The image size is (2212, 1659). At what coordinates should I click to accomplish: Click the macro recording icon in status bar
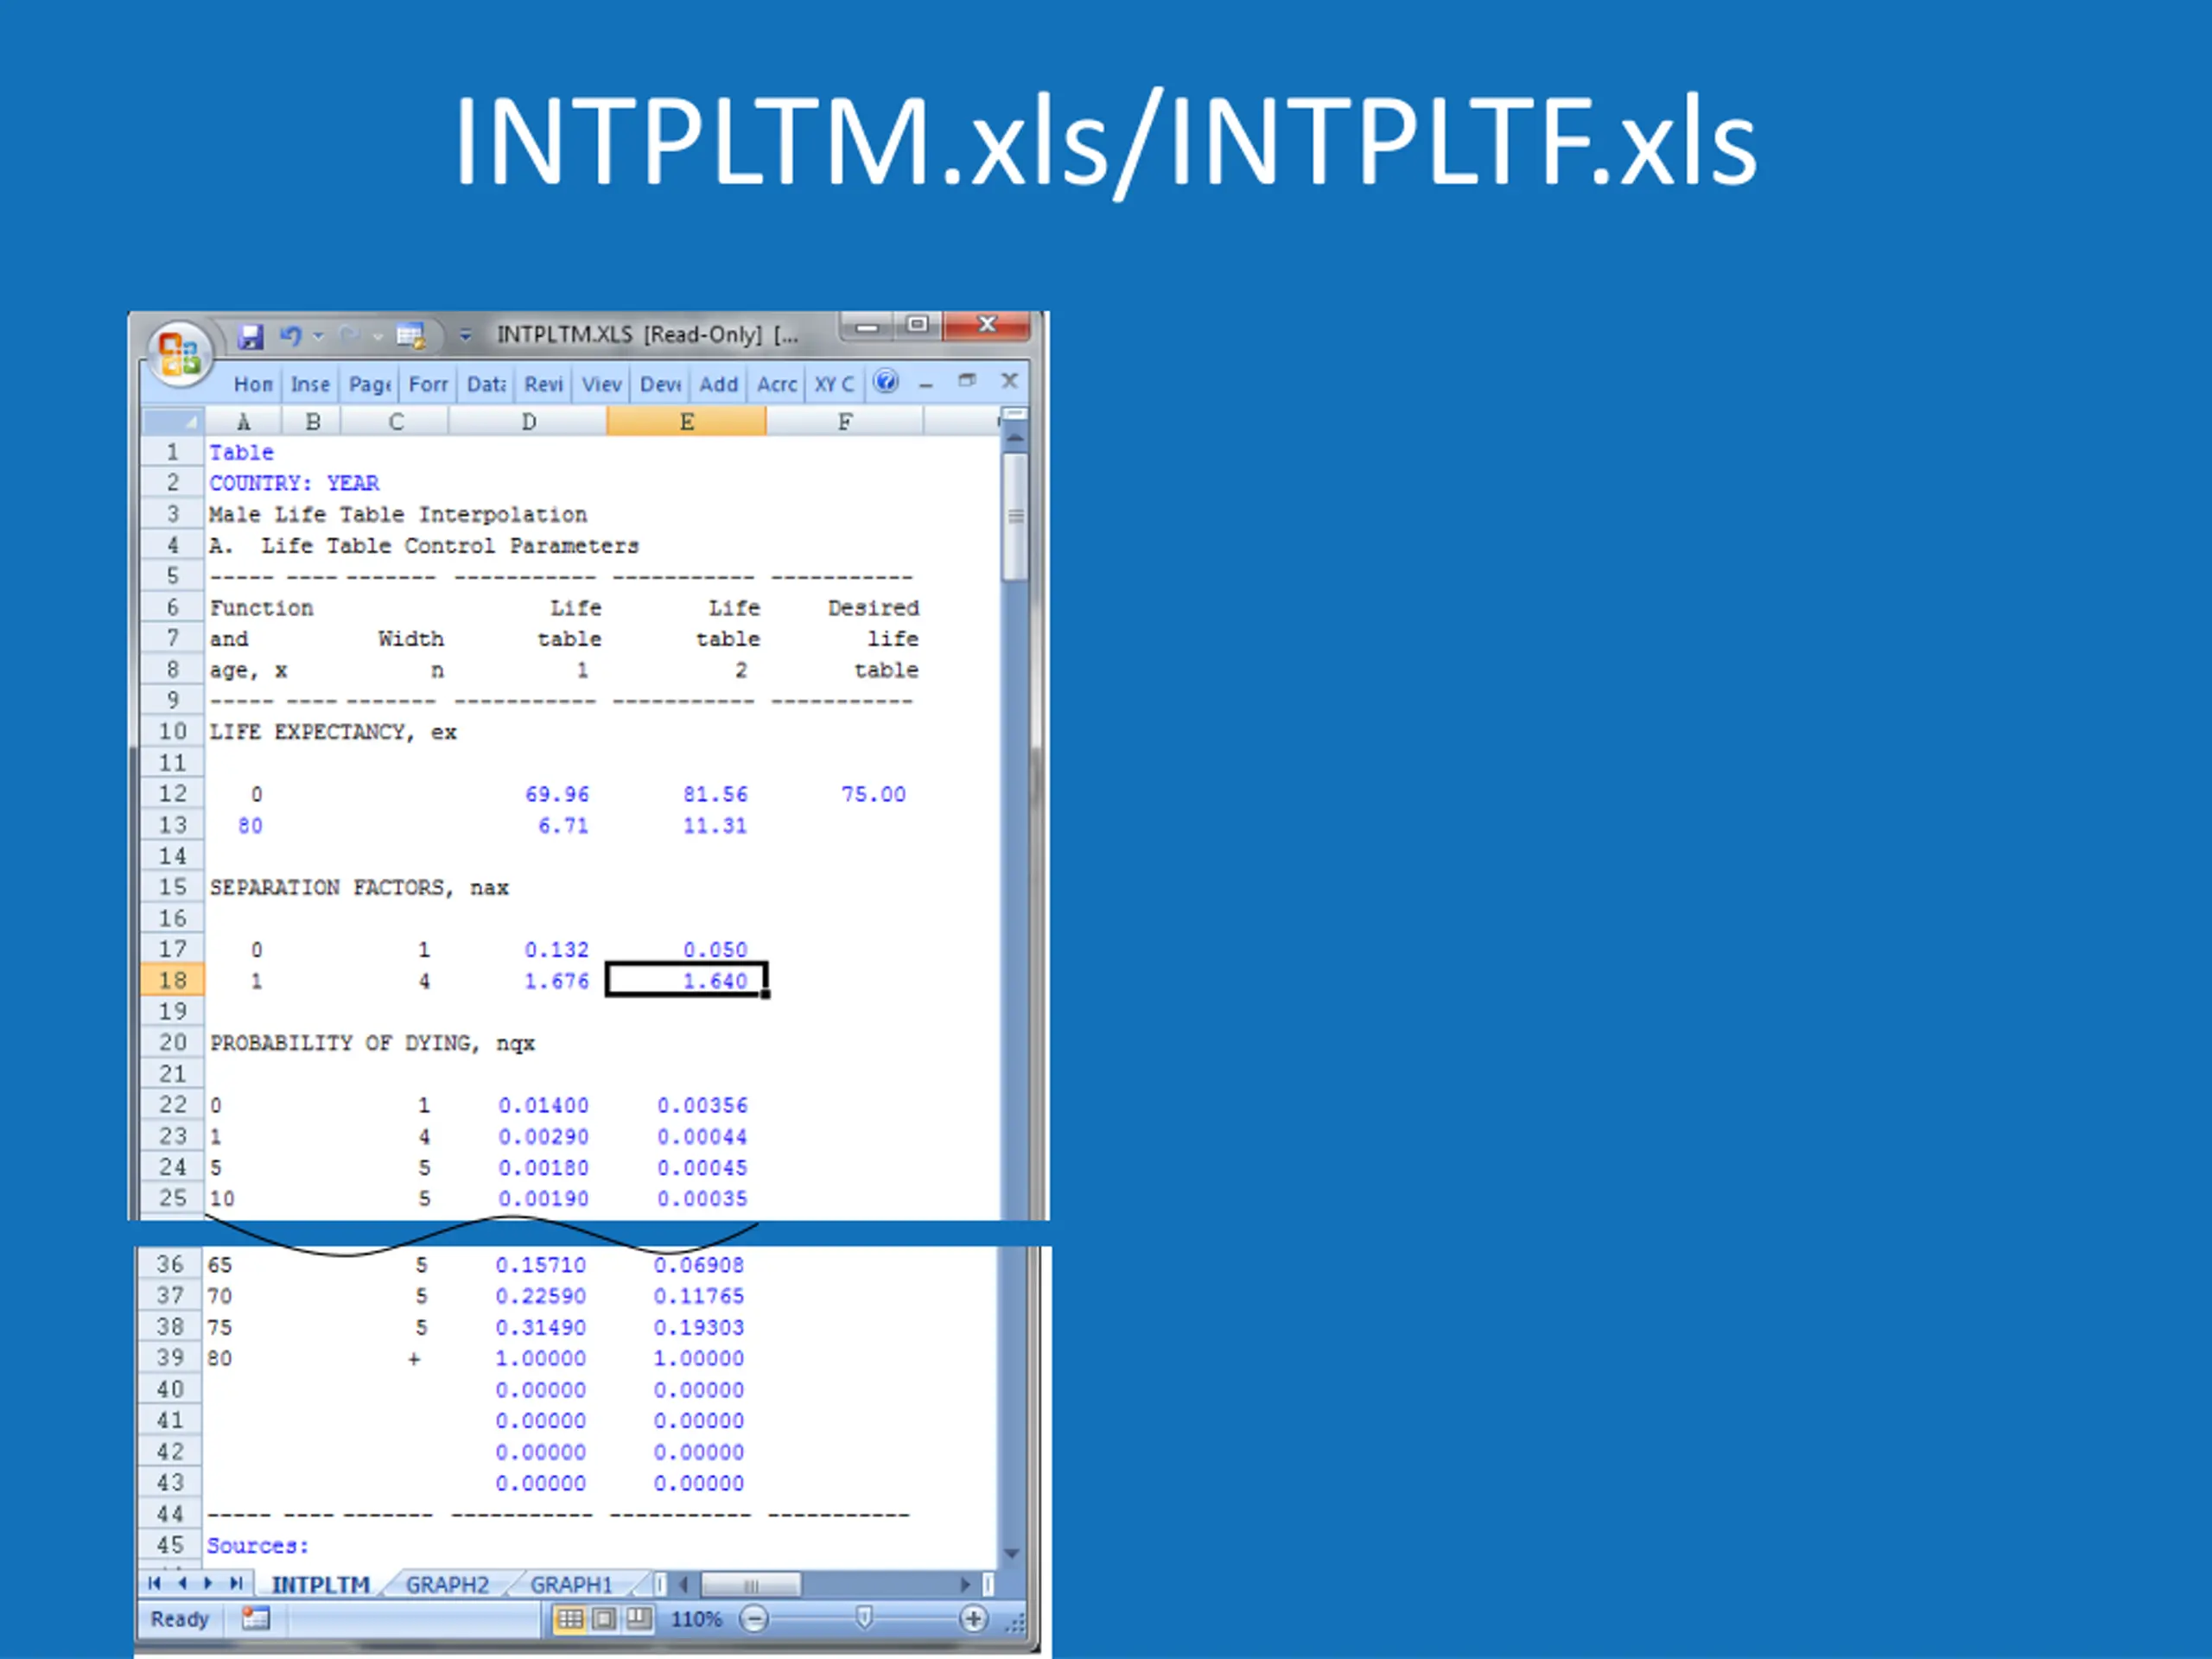[x=255, y=1618]
